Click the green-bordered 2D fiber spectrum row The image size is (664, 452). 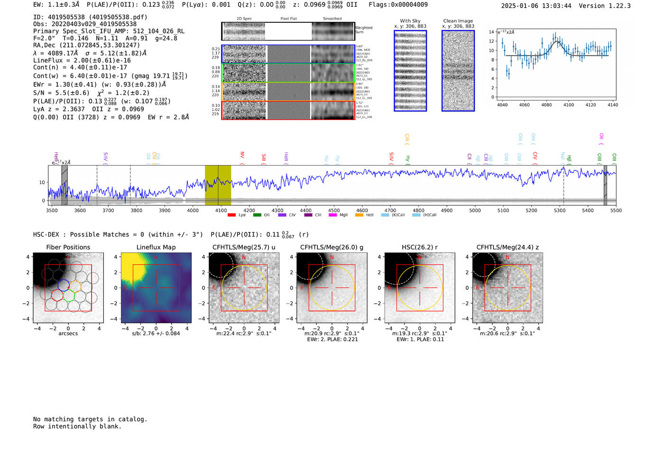[288, 73]
